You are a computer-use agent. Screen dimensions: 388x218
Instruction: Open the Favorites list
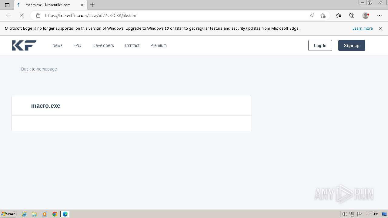(x=338, y=15)
